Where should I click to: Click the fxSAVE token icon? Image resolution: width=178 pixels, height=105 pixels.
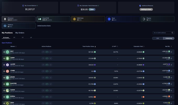[8, 91]
